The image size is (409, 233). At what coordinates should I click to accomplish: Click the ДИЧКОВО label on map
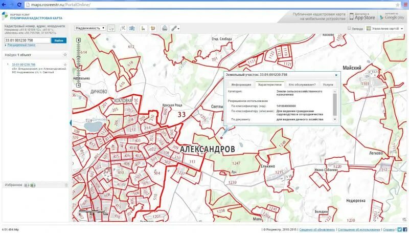tap(99, 92)
